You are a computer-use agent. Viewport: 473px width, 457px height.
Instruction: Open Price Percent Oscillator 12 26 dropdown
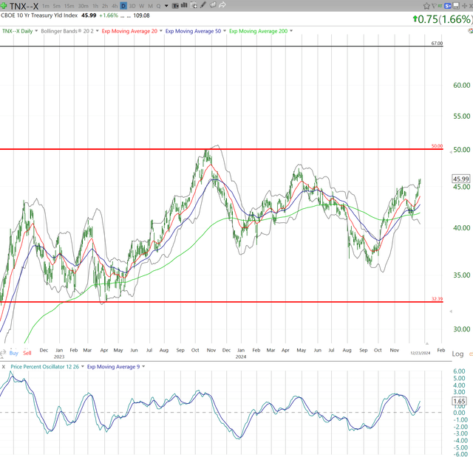pos(83,366)
